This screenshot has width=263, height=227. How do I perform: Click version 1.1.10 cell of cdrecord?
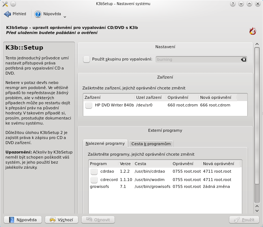point(126,180)
